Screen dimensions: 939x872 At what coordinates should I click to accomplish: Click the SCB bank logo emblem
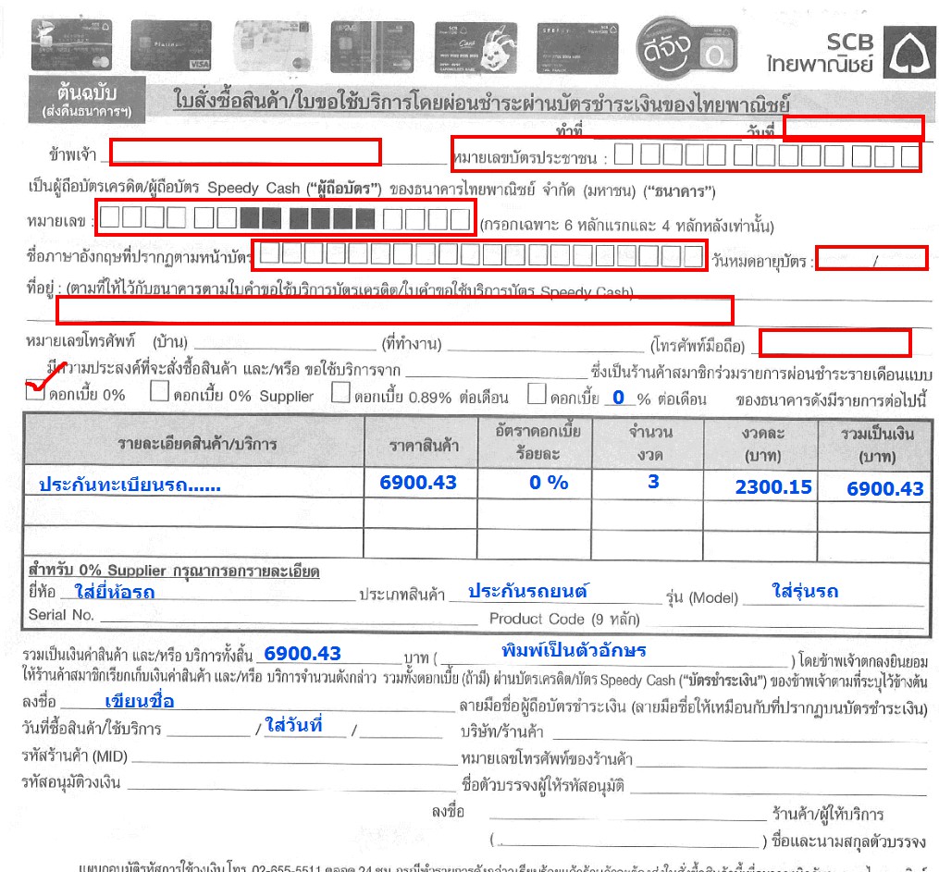tap(909, 53)
